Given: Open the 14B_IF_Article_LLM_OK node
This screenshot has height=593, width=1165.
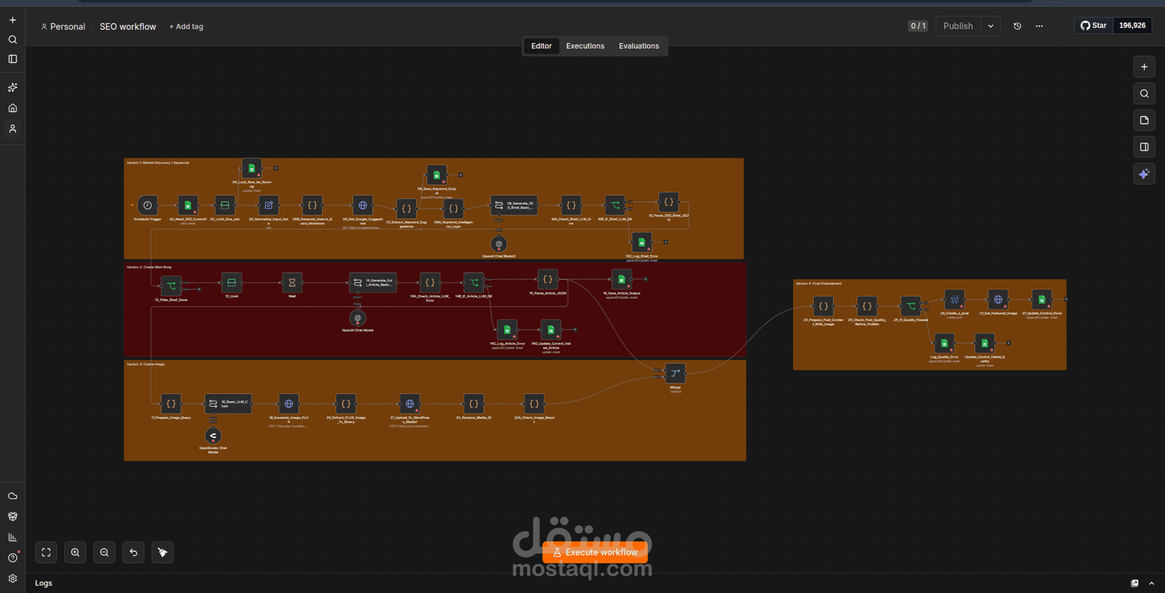Looking at the screenshot, I should [x=473, y=283].
